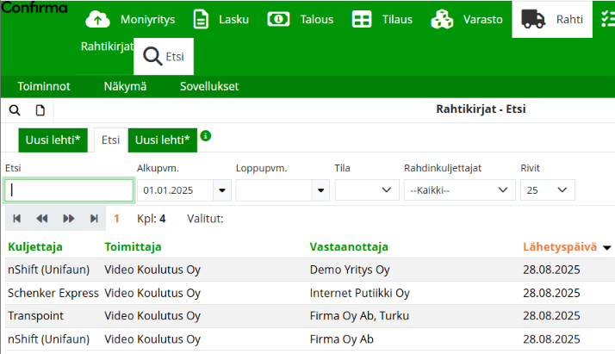Open the Alkupvm. date picker dropdown
This screenshot has width=615, height=354.
point(223,190)
